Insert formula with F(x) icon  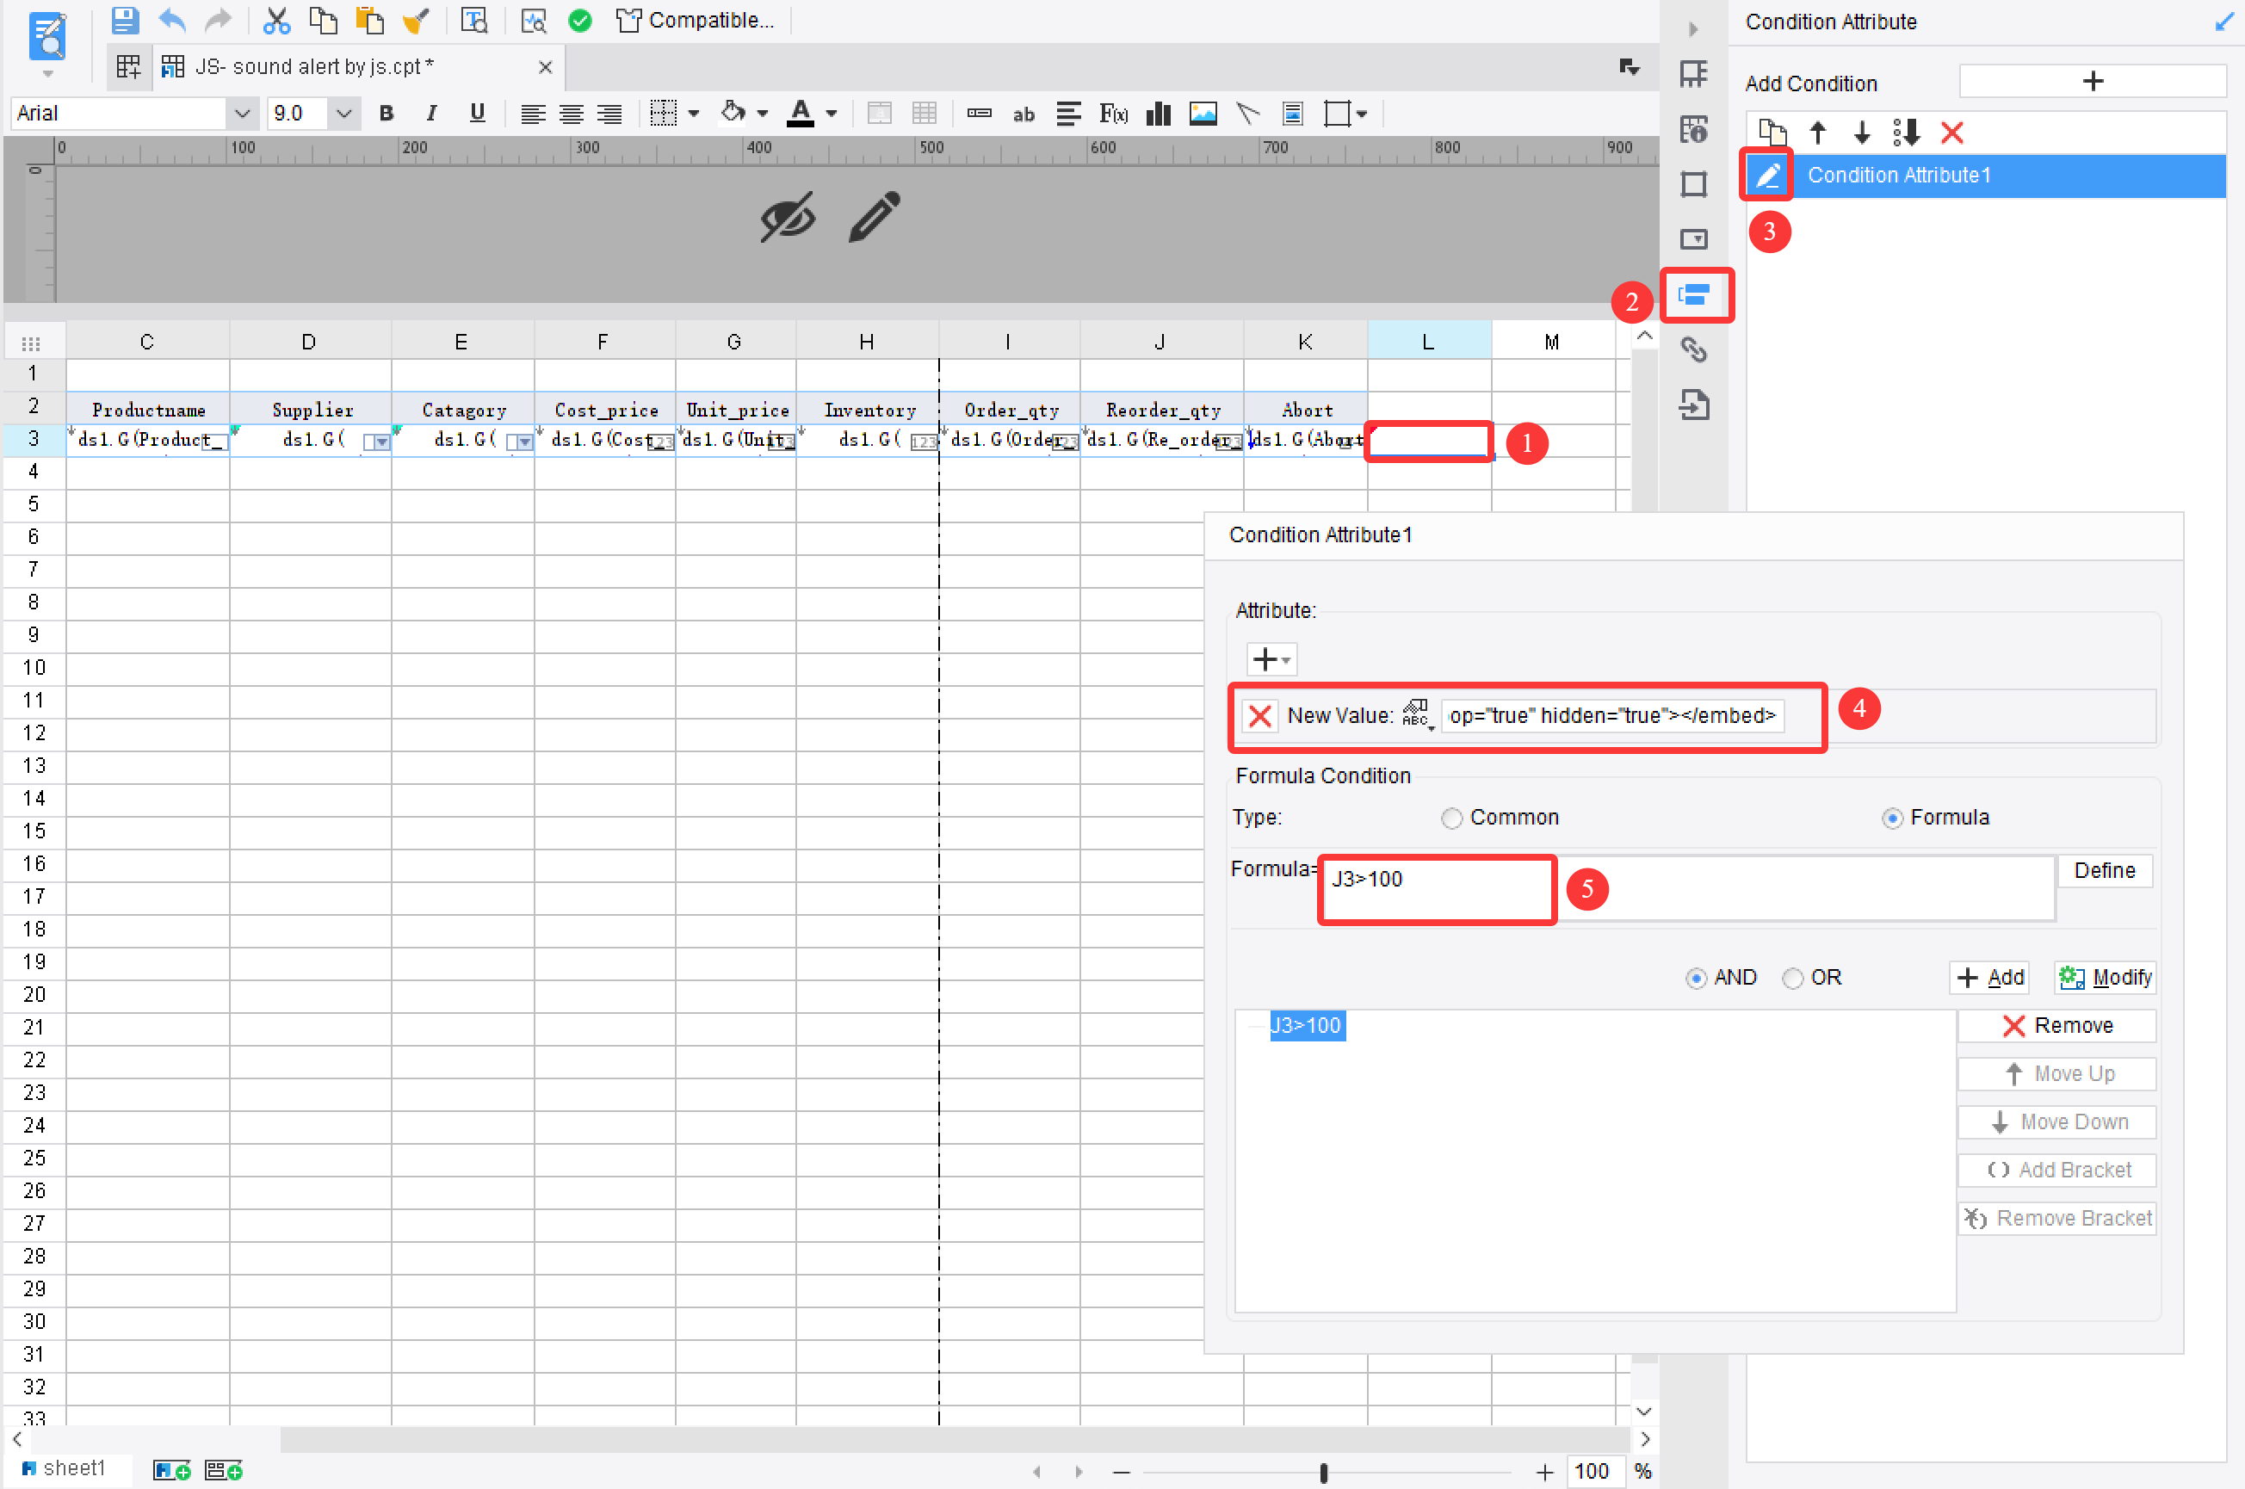(x=1113, y=114)
